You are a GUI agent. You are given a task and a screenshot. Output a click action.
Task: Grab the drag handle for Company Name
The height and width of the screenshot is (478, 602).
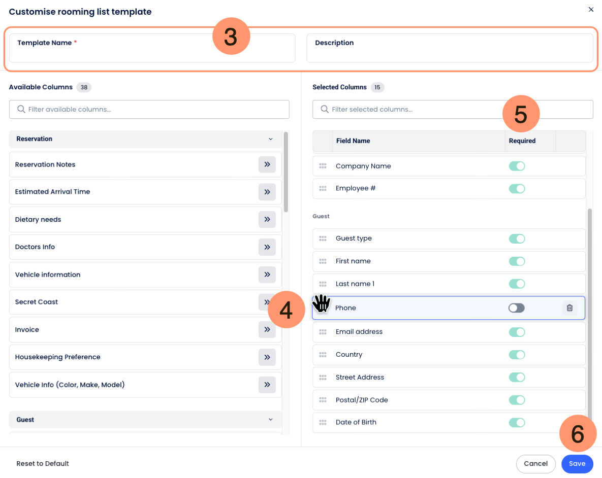coord(323,166)
